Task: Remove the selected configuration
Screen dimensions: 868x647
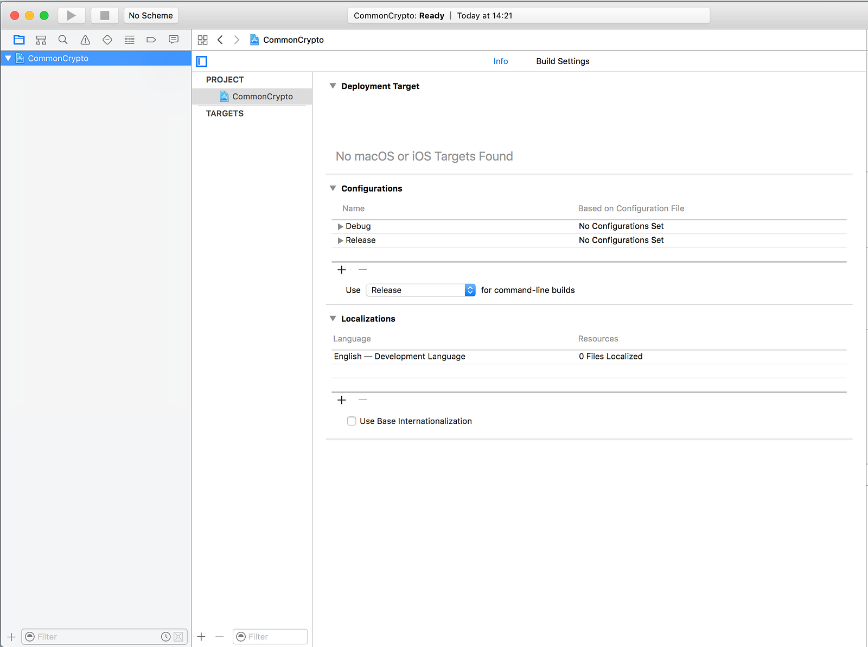Action: tap(363, 270)
